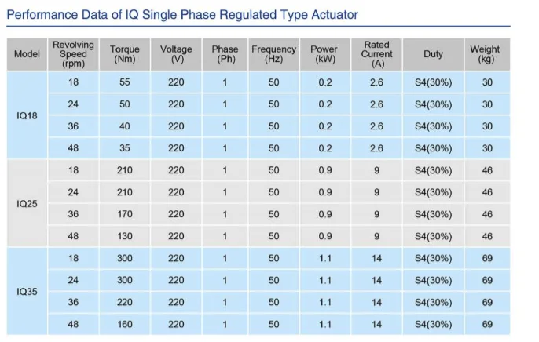Screen dimensions: 539x342
Task: Click the torque value 130 cell
Action: point(125,236)
